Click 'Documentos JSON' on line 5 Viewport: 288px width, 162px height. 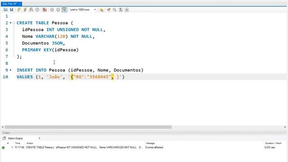tap(42, 43)
